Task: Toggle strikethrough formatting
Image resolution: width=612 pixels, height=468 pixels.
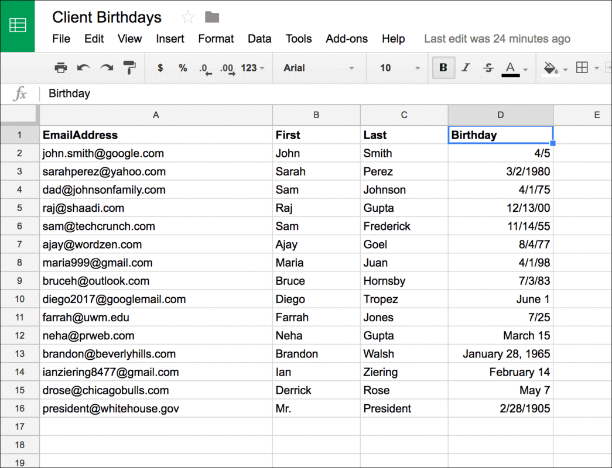Action: [x=488, y=67]
